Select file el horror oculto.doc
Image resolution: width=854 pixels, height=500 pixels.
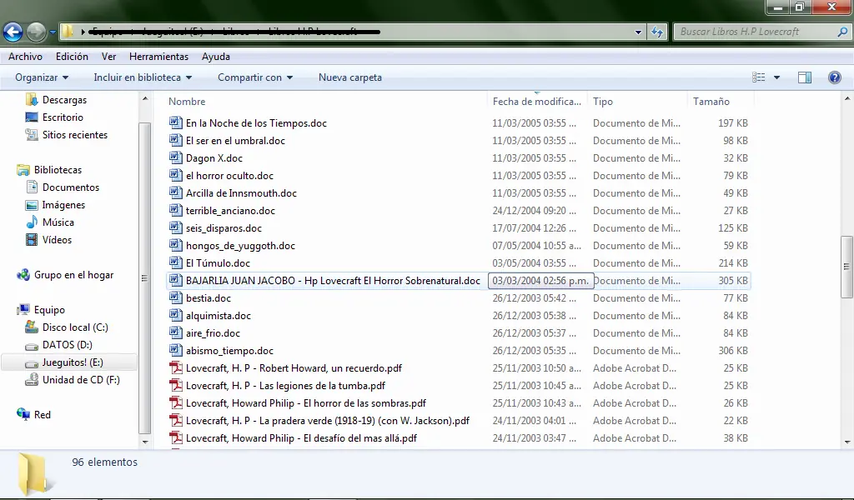pyautogui.click(x=229, y=176)
